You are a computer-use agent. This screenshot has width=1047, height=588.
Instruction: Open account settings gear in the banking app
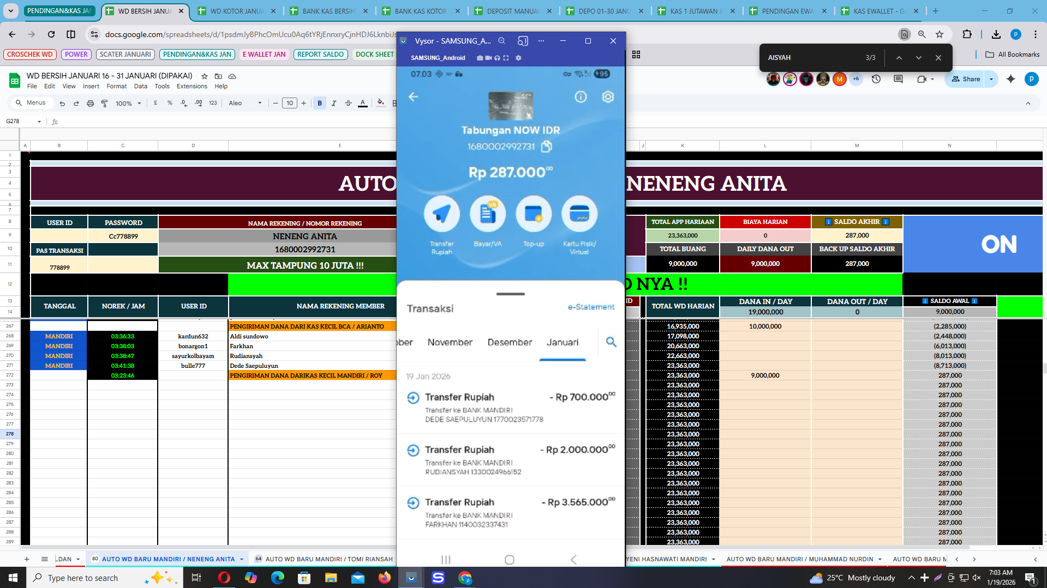pyautogui.click(x=608, y=97)
